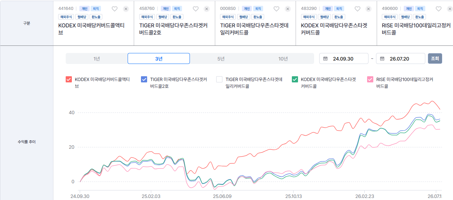Screen dimensions: 453x200
Task: Click fund code 0008S0
Action: [x=228, y=9]
